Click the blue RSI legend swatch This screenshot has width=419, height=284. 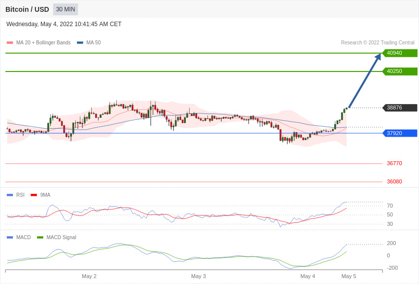click(10, 195)
